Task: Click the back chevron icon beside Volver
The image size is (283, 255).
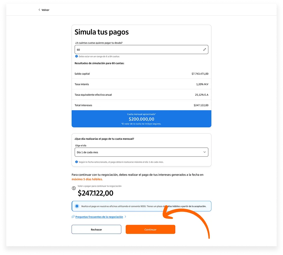Action: coord(39,10)
